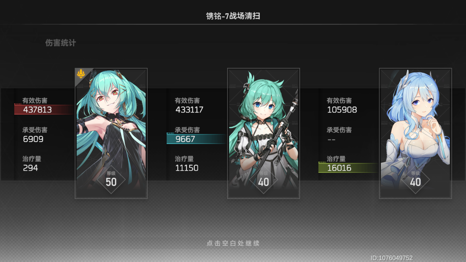Click the green-haired staff-wielding character portrait

(x=263, y=133)
